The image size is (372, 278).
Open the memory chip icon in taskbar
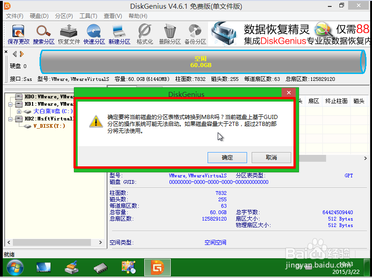101,268
